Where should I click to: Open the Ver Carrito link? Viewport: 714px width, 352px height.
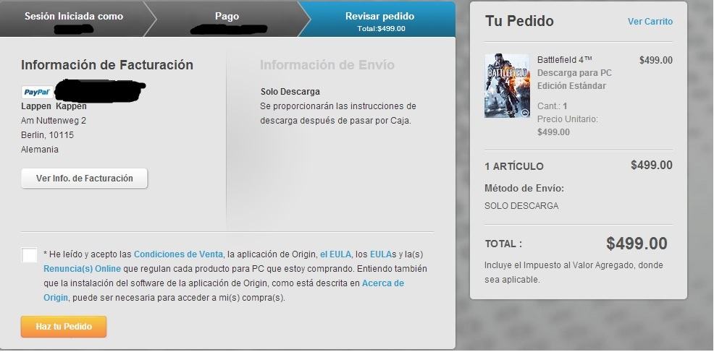[x=650, y=22]
